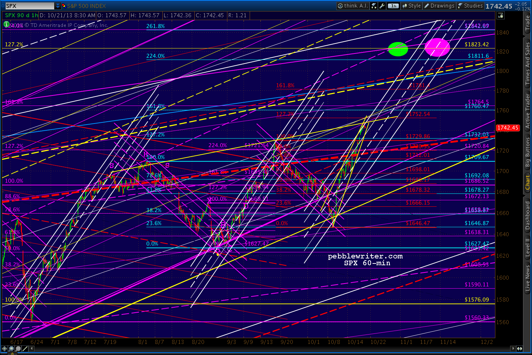Click the last price 1742.45 in header
532x355 pixels.
[x=499, y=6]
